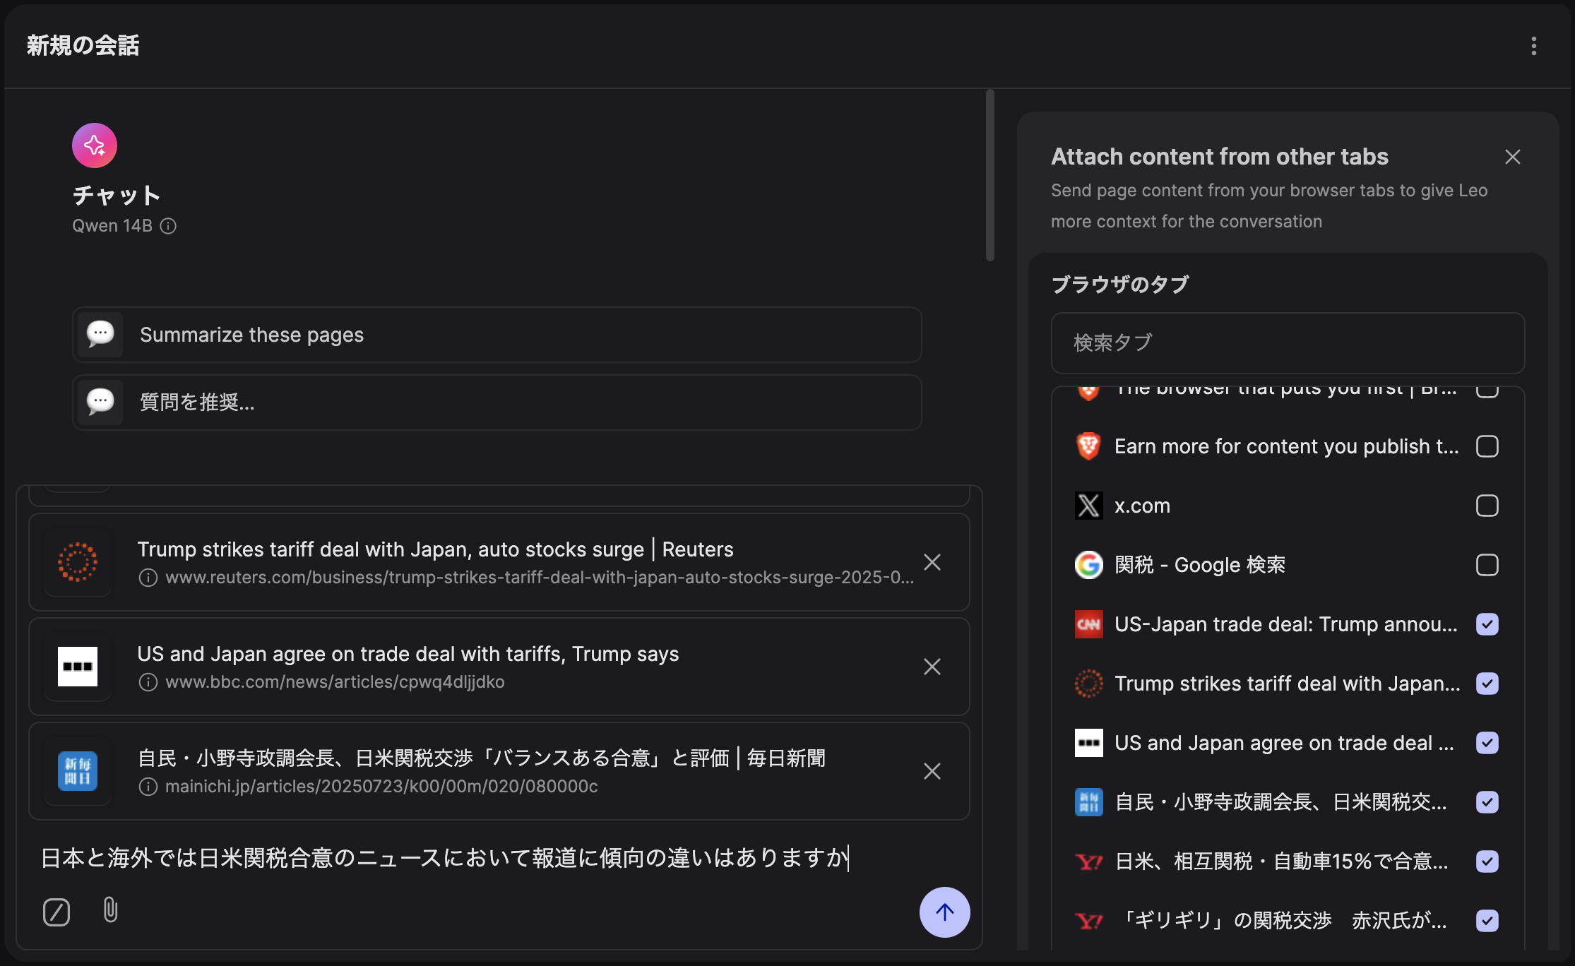
Task: Click the X favicon beside the x.com entry
Action: [1088, 505]
